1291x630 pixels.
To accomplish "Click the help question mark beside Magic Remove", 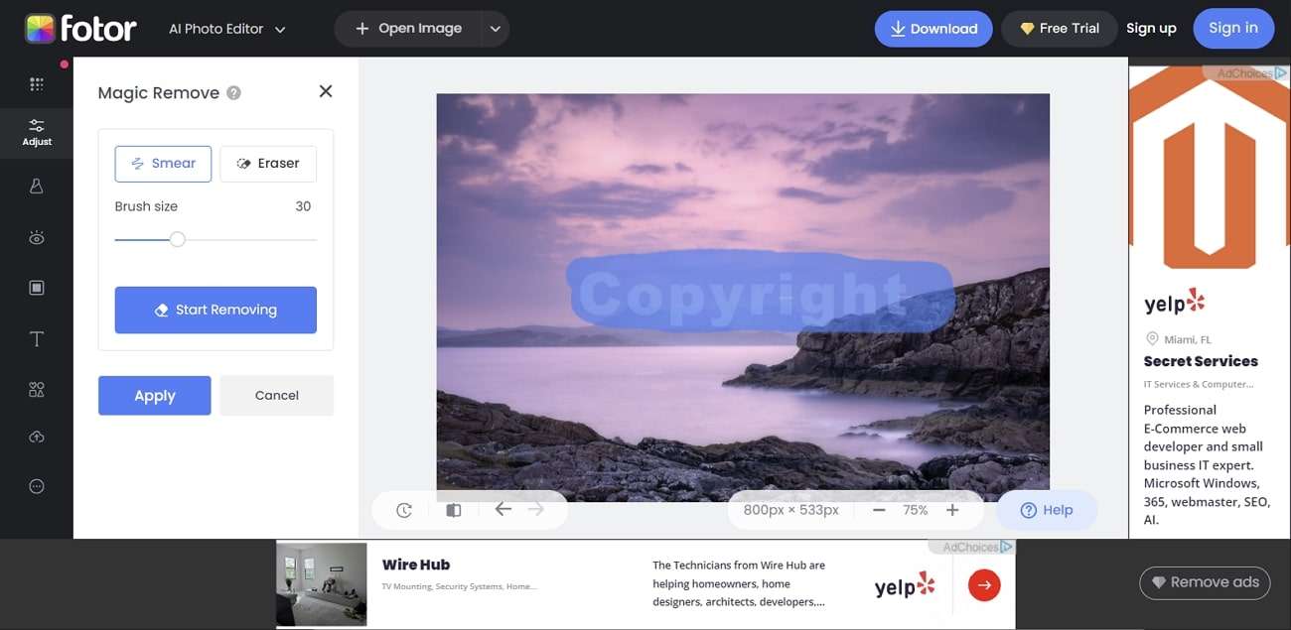I will (233, 93).
